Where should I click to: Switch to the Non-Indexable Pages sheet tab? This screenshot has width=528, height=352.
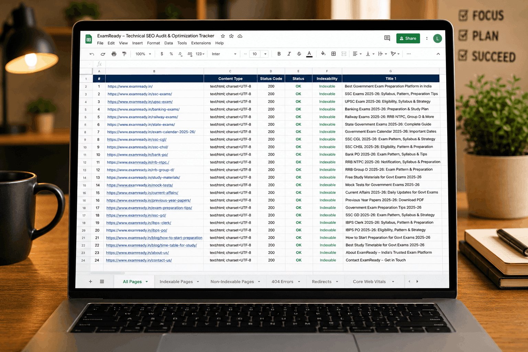pos(232,282)
